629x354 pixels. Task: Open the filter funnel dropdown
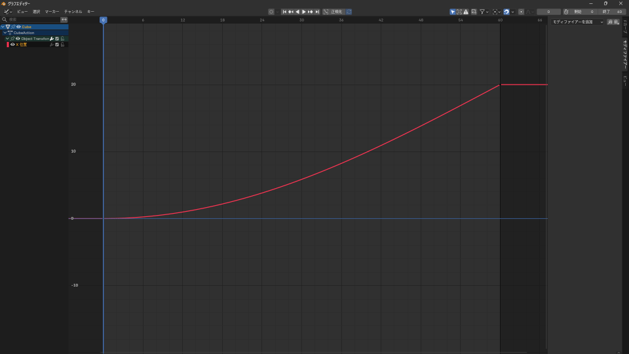tap(483, 12)
